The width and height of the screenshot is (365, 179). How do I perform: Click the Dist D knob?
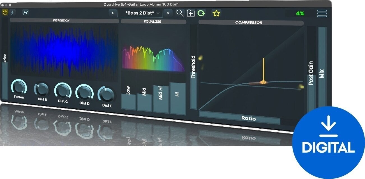click(x=84, y=92)
